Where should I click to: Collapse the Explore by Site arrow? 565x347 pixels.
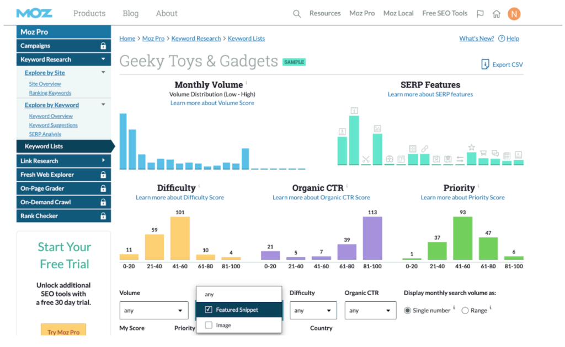pos(103,72)
